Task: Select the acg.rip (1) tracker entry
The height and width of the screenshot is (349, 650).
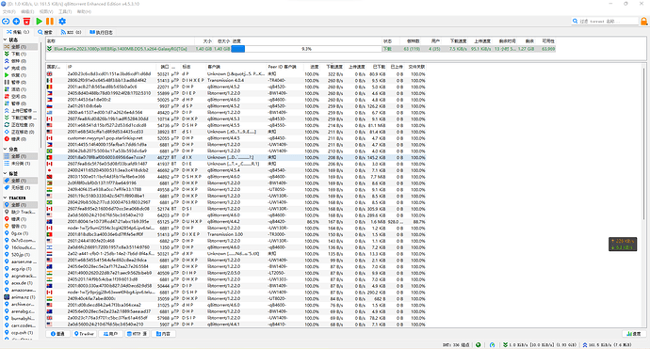Action: point(18,269)
